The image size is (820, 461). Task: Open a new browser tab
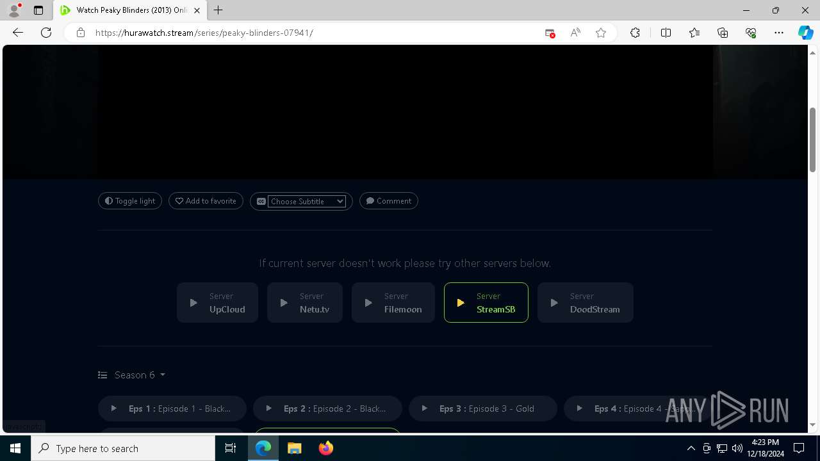[x=218, y=10]
